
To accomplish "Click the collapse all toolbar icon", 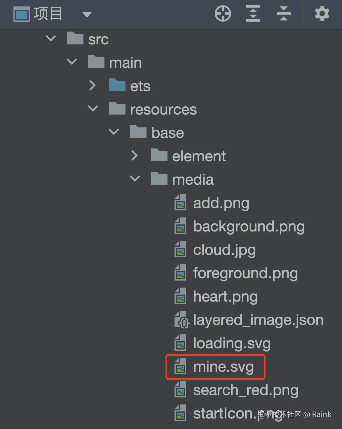I will point(283,14).
